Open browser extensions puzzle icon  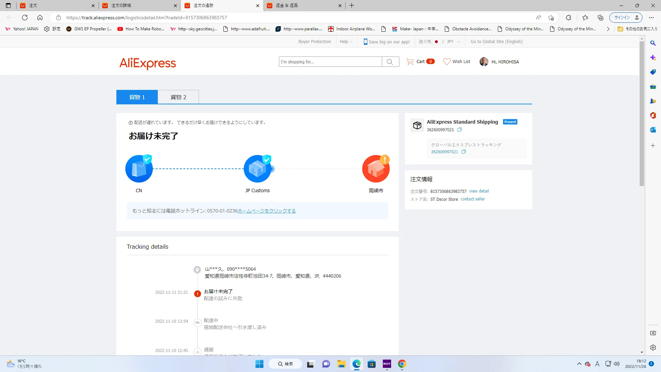coord(568,18)
